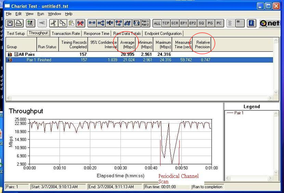Click Pair 1 entry in Legend
Screen dimensions: 284x193
coord(236,113)
